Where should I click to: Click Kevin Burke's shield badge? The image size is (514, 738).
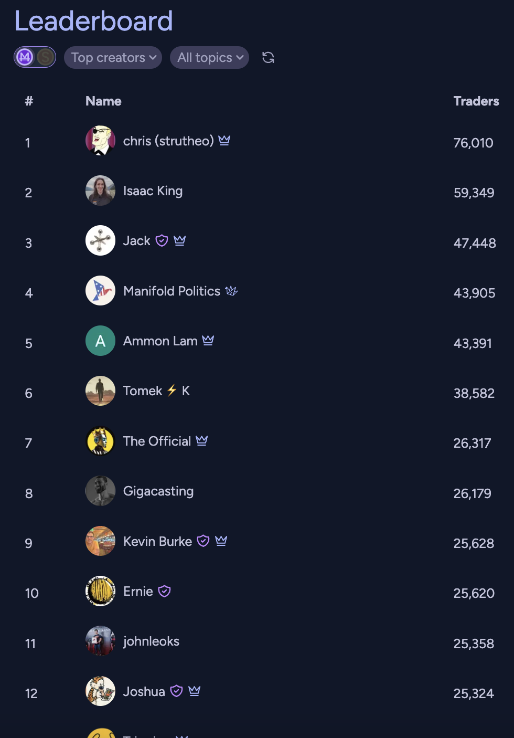point(203,541)
